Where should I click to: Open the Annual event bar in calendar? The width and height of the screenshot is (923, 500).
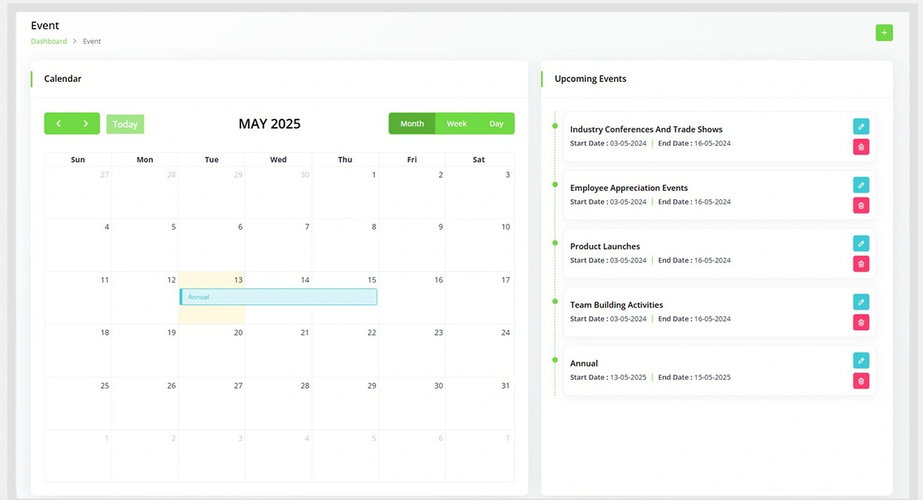click(278, 297)
